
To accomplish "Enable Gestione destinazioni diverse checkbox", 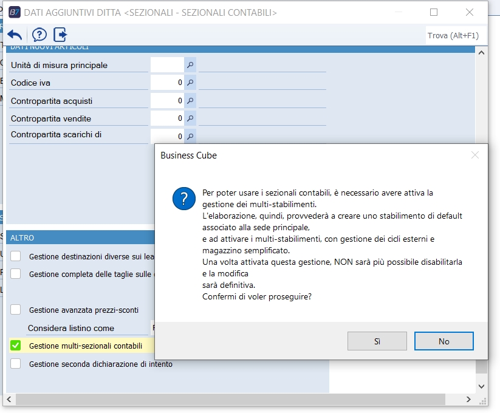I will (x=16, y=256).
